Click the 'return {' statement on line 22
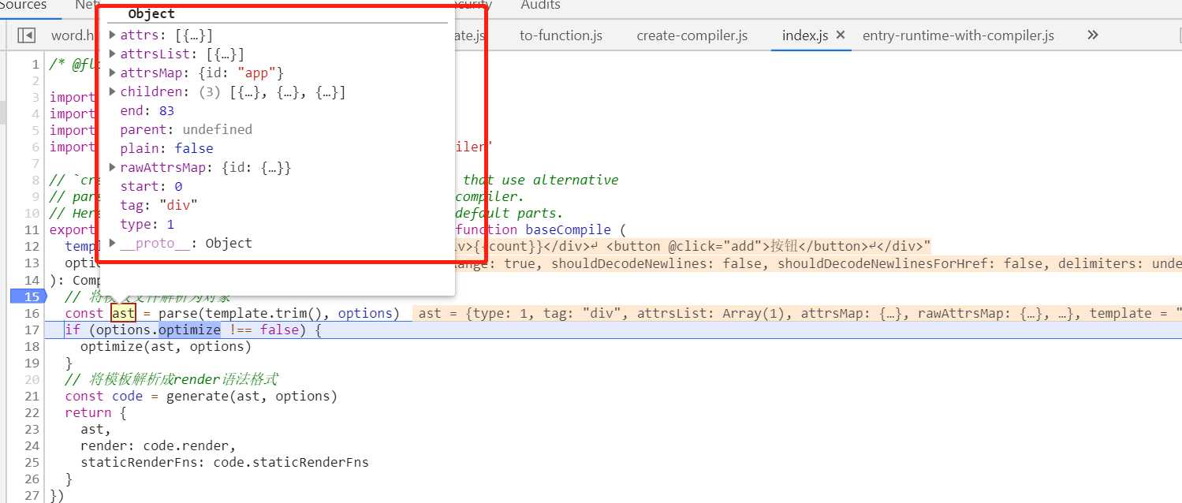Viewport: 1182px width, 503px height. pyautogui.click(x=95, y=412)
